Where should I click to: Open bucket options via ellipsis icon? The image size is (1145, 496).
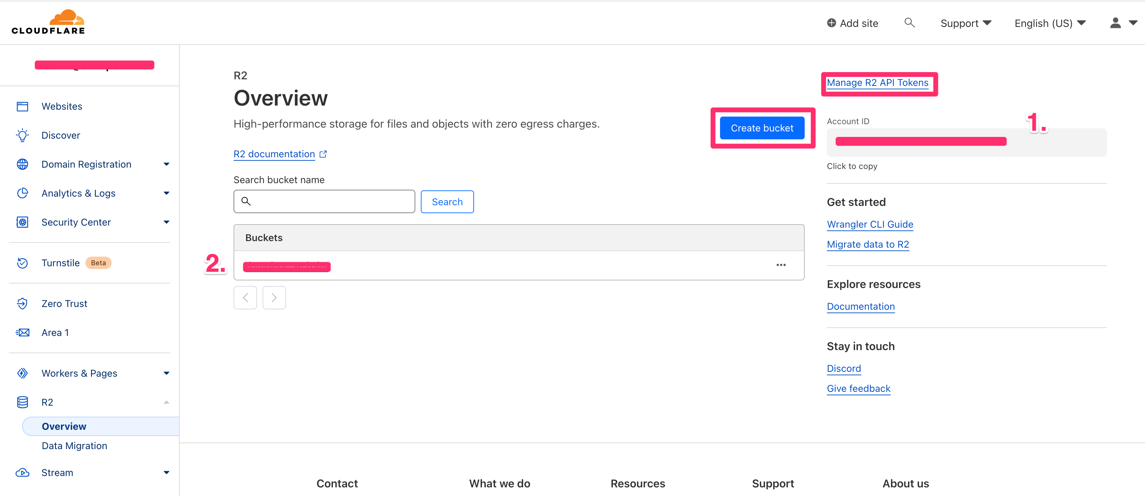coord(782,265)
